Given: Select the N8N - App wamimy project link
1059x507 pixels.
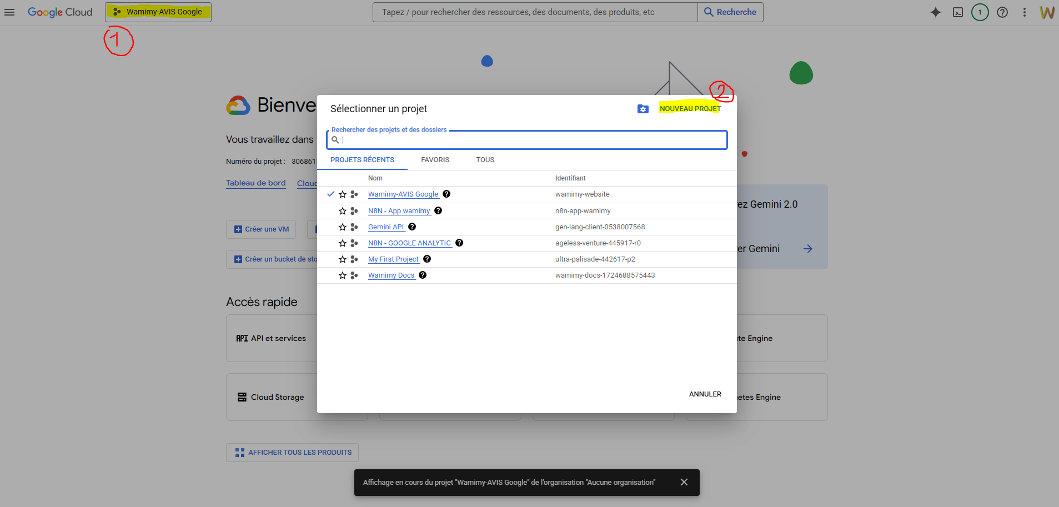Looking at the screenshot, I should [399, 211].
